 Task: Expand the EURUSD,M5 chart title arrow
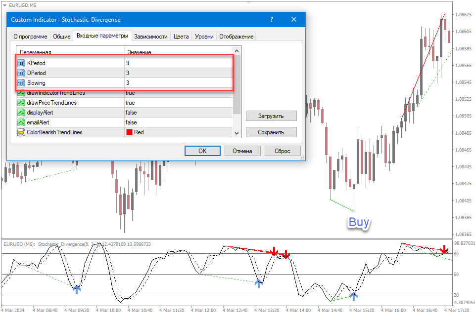4,5
